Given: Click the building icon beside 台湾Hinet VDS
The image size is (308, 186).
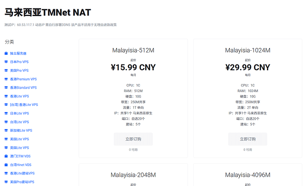Looking at the screenshot, I should point(6,165).
